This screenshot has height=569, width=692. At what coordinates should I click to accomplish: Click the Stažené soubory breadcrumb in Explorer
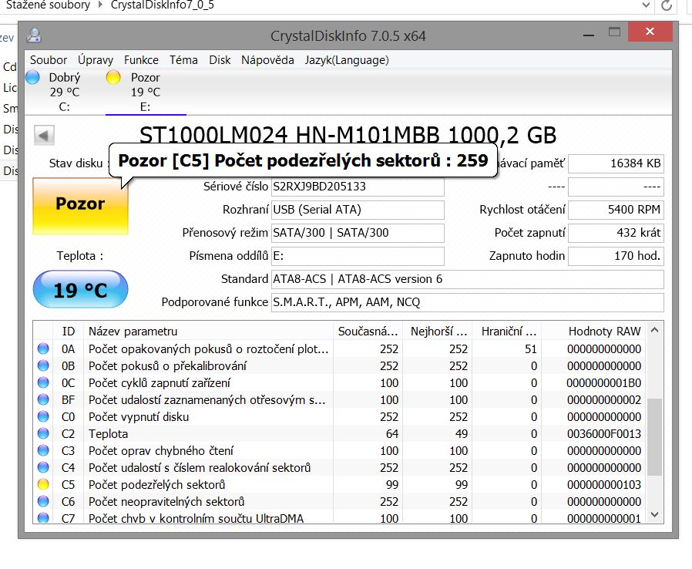[x=48, y=5]
